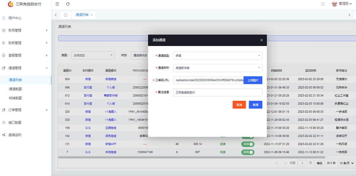Open the 类型 filter dropdown 全部类型
This screenshot has height=176, width=356.
(93, 55)
